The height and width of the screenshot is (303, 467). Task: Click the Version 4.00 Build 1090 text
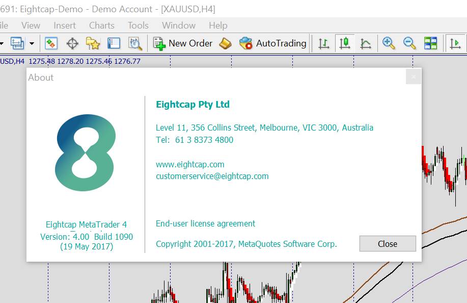pyautogui.click(x=87, y=237)
